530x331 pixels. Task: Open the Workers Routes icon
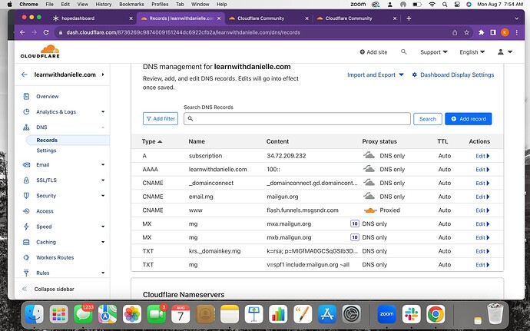point(26,257)
